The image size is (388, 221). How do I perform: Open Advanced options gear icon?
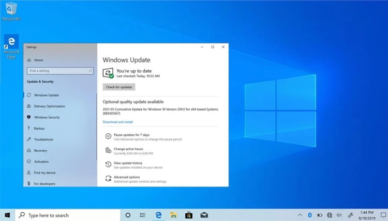pos(108,179)
